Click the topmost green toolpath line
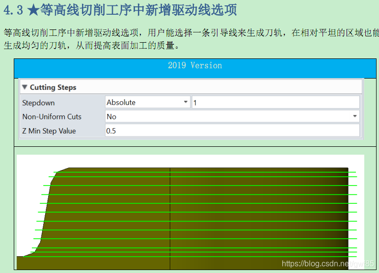 coord(196,172)
